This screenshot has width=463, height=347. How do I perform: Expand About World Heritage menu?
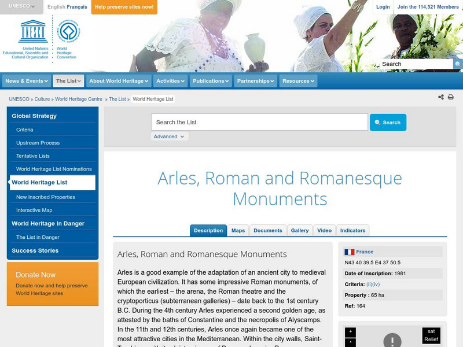click(x=119, y=81)
